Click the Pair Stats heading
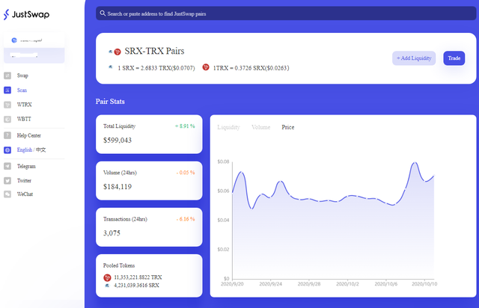The width and height of the screenshot is (479, 308). [110, 102]
